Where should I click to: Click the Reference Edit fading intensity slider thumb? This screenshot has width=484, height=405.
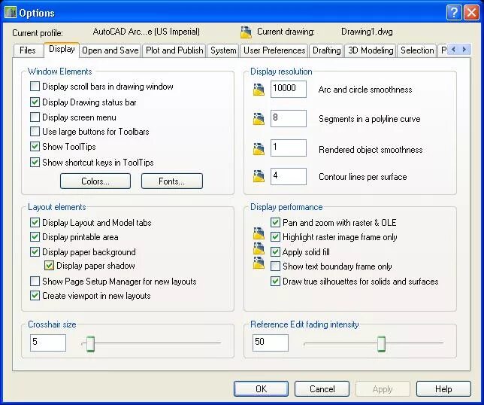382,343
